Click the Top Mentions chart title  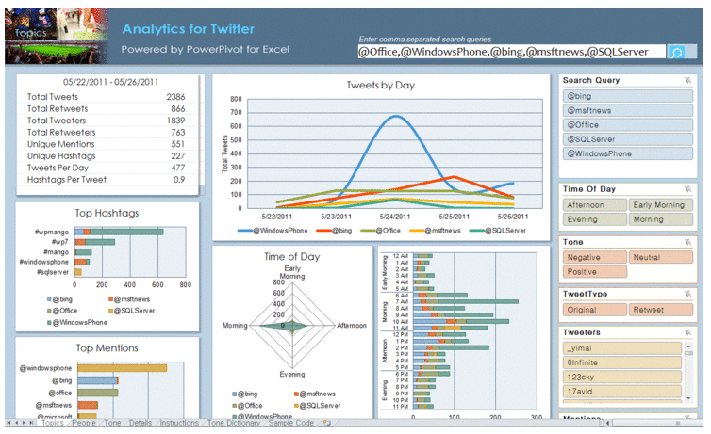click(x=107, y=348)
